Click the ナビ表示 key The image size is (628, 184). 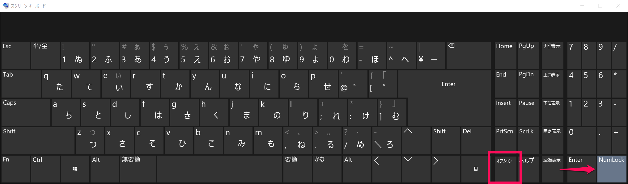pos(552,56)
